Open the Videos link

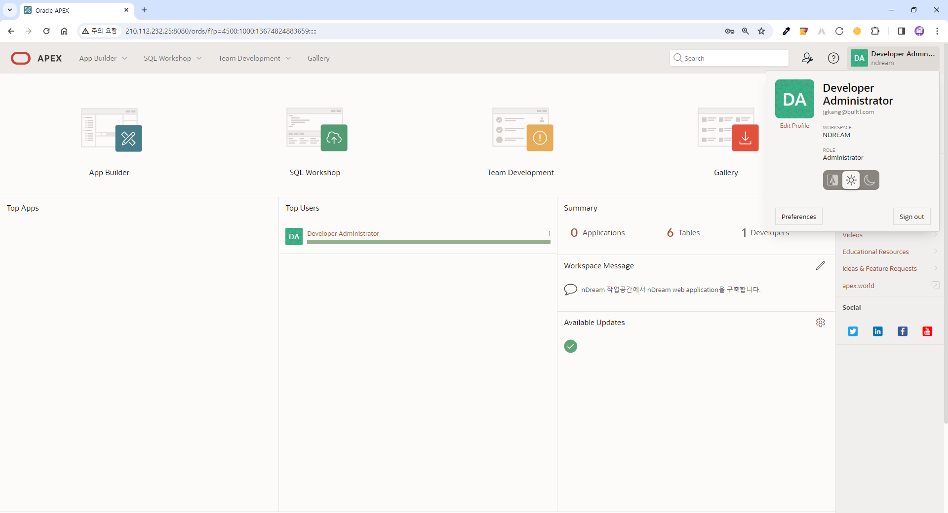852,235
